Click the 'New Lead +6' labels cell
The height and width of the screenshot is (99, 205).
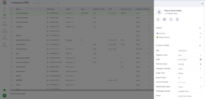pos(70,67)
